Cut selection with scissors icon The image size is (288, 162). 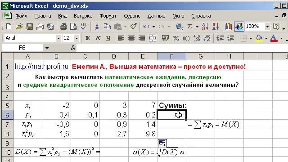click(x=97, y=27)
